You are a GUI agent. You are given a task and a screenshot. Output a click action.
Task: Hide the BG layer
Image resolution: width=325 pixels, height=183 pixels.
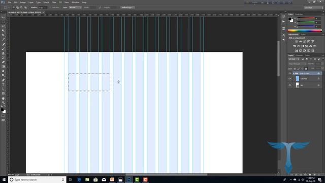[x=290, y=85]
